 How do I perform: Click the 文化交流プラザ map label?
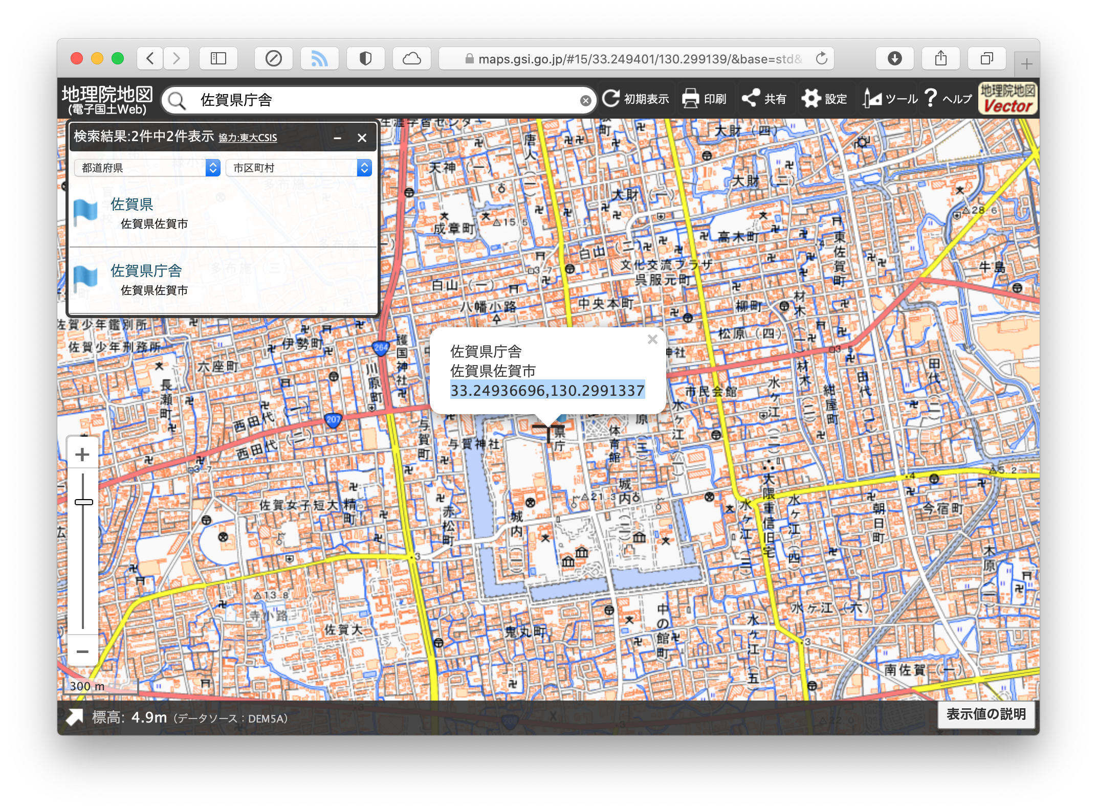pos(666,264)
